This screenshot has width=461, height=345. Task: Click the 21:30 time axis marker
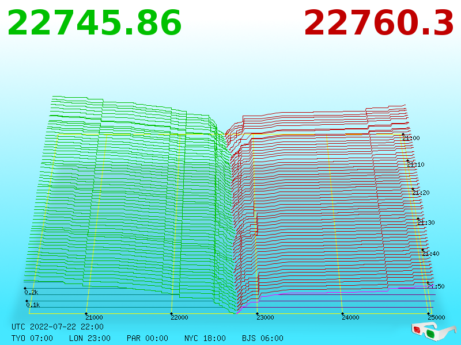[426, 223]
